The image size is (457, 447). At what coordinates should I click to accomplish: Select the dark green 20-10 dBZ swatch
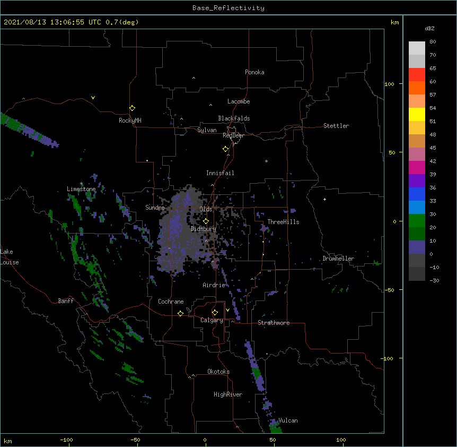pos(417,234)
